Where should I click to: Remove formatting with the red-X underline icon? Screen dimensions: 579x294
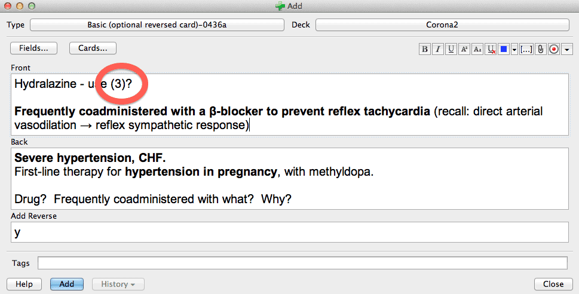pyautogui.click(x=491, y=49)
